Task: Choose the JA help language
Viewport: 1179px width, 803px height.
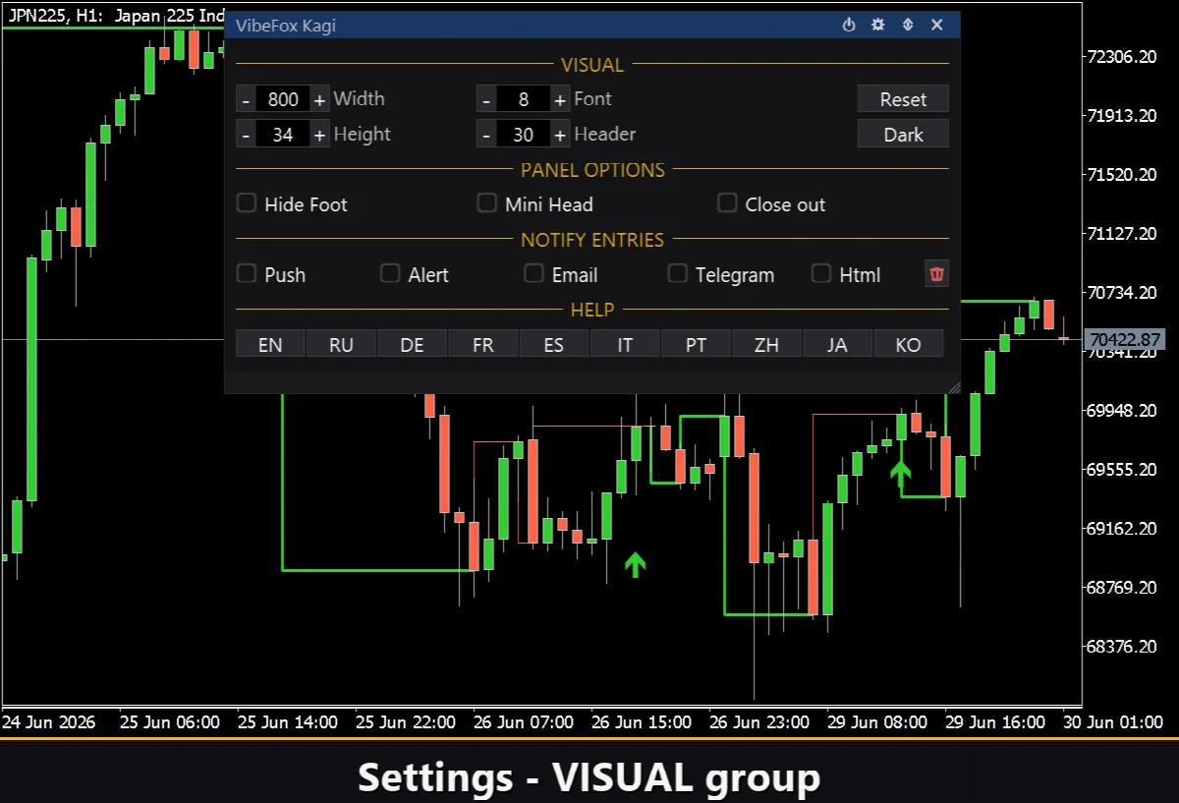Action: point(837,344)
